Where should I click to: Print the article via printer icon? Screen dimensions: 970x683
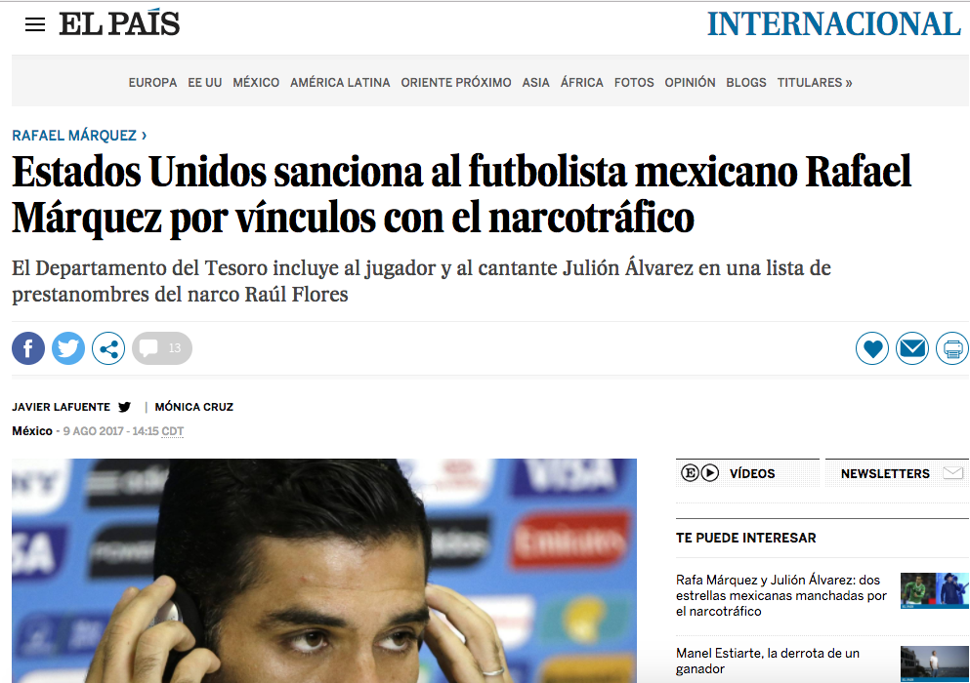pos(952,348)
